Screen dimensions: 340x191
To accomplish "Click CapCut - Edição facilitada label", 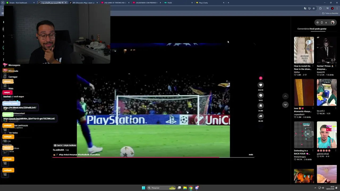I will (x=65, y=145).
